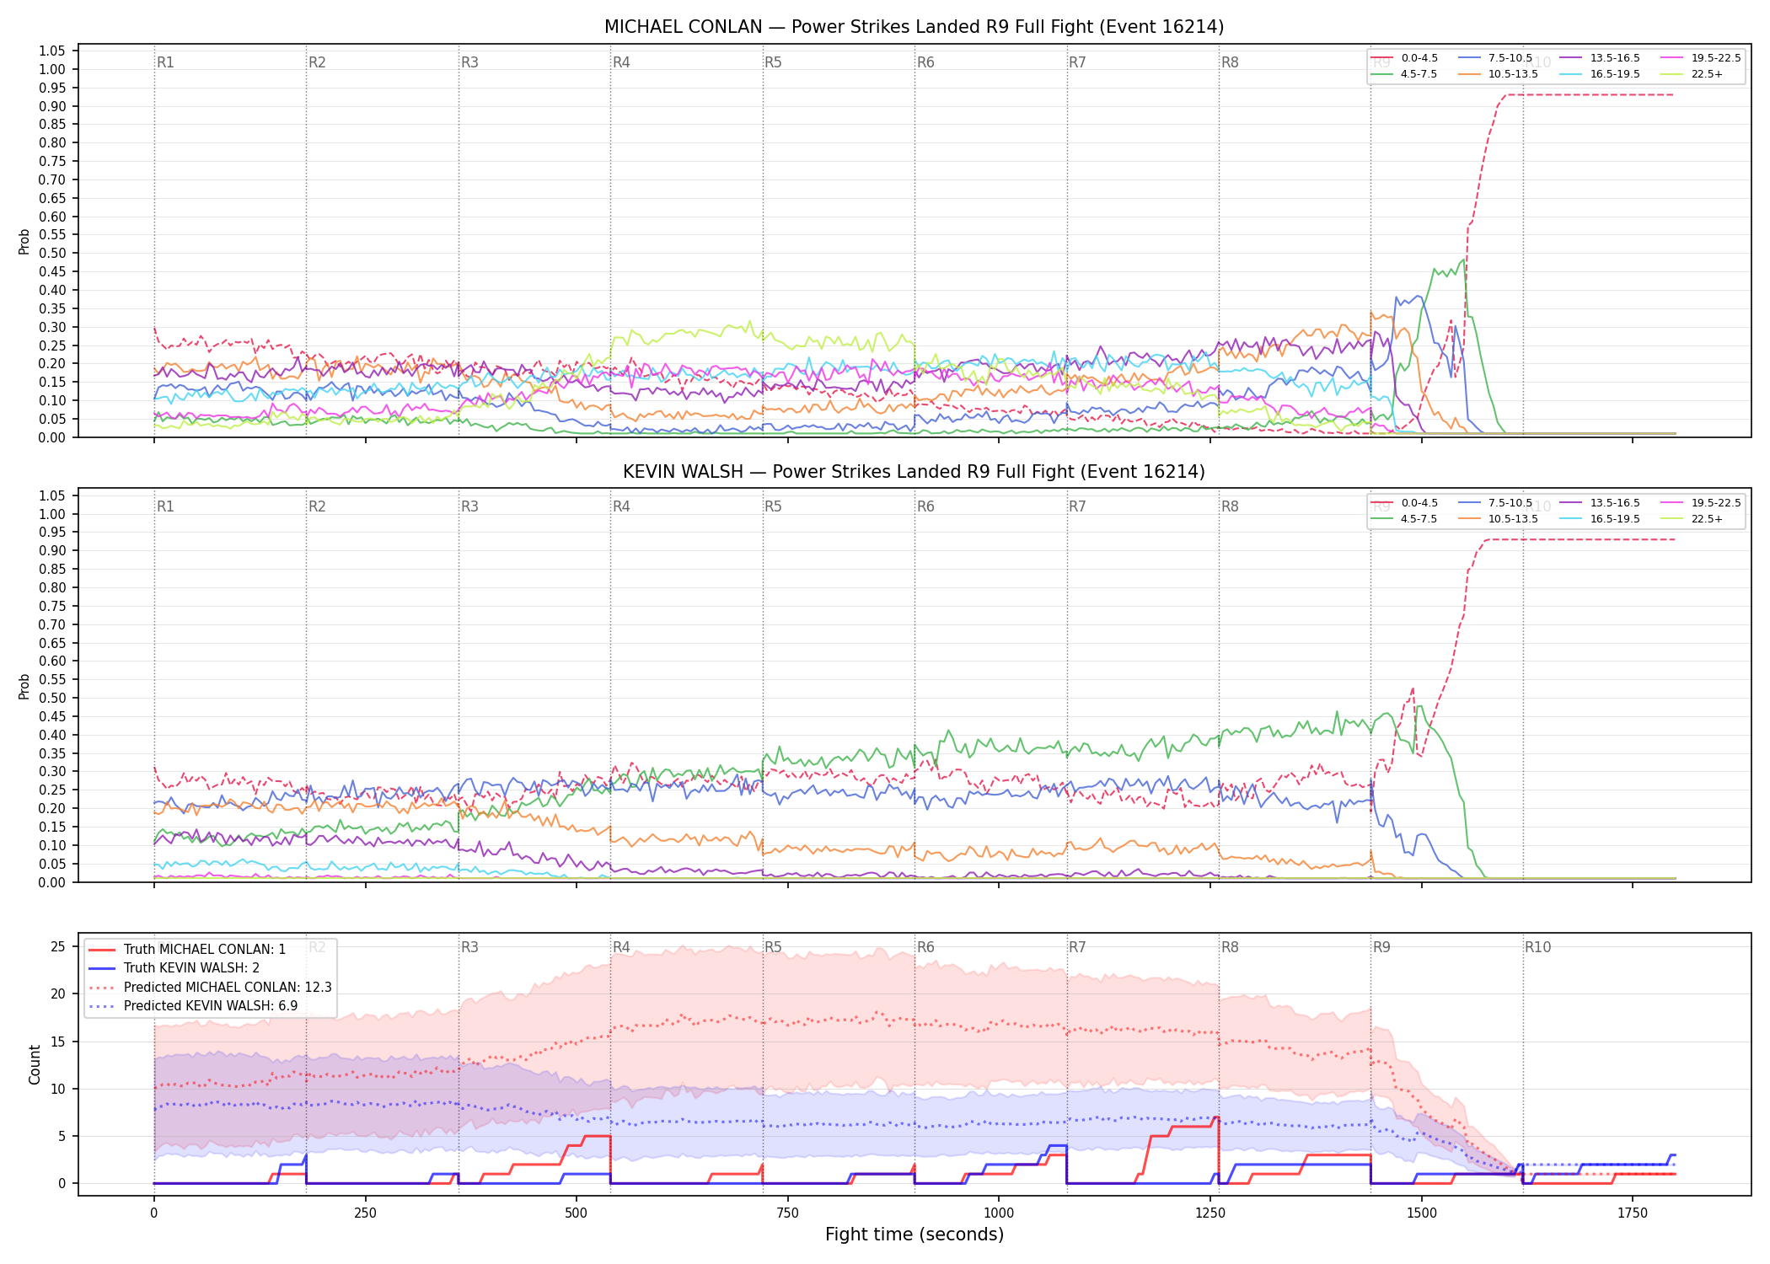Click the Prob axis label of Walsh chart

point(24,686)
